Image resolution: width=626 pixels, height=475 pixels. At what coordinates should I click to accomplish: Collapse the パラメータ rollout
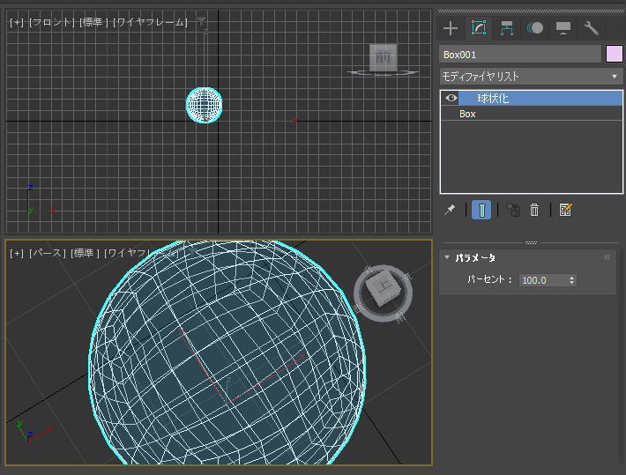click(447, 257)
